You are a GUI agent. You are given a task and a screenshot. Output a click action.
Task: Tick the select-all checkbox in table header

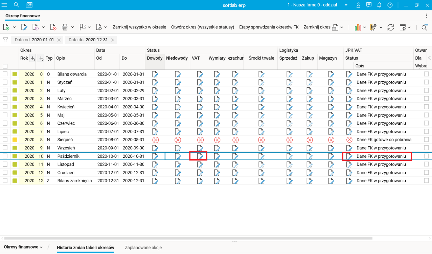point(5,66)
